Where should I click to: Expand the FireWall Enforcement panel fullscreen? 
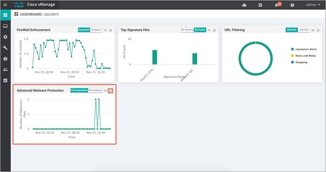110,30
